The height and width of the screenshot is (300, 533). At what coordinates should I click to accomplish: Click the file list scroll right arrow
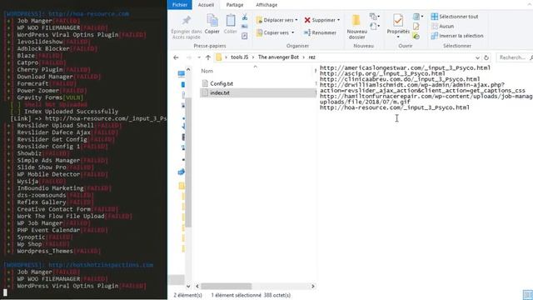click(313, 286)
